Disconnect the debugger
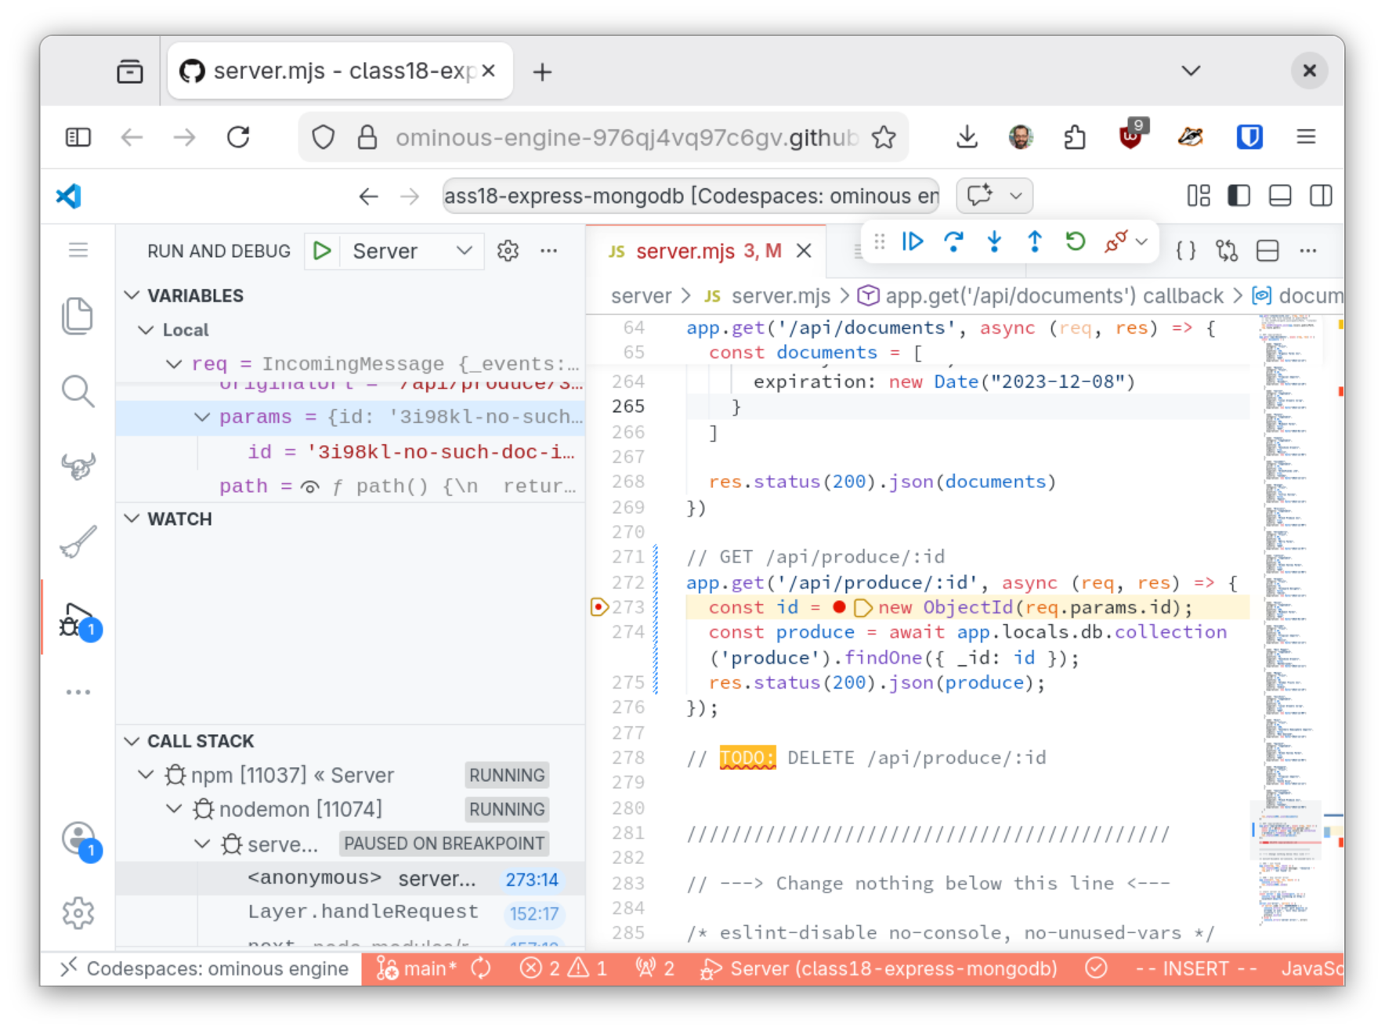Image resolution: width=1385 pixels, height=1031 pixels. pos(1116,241)
